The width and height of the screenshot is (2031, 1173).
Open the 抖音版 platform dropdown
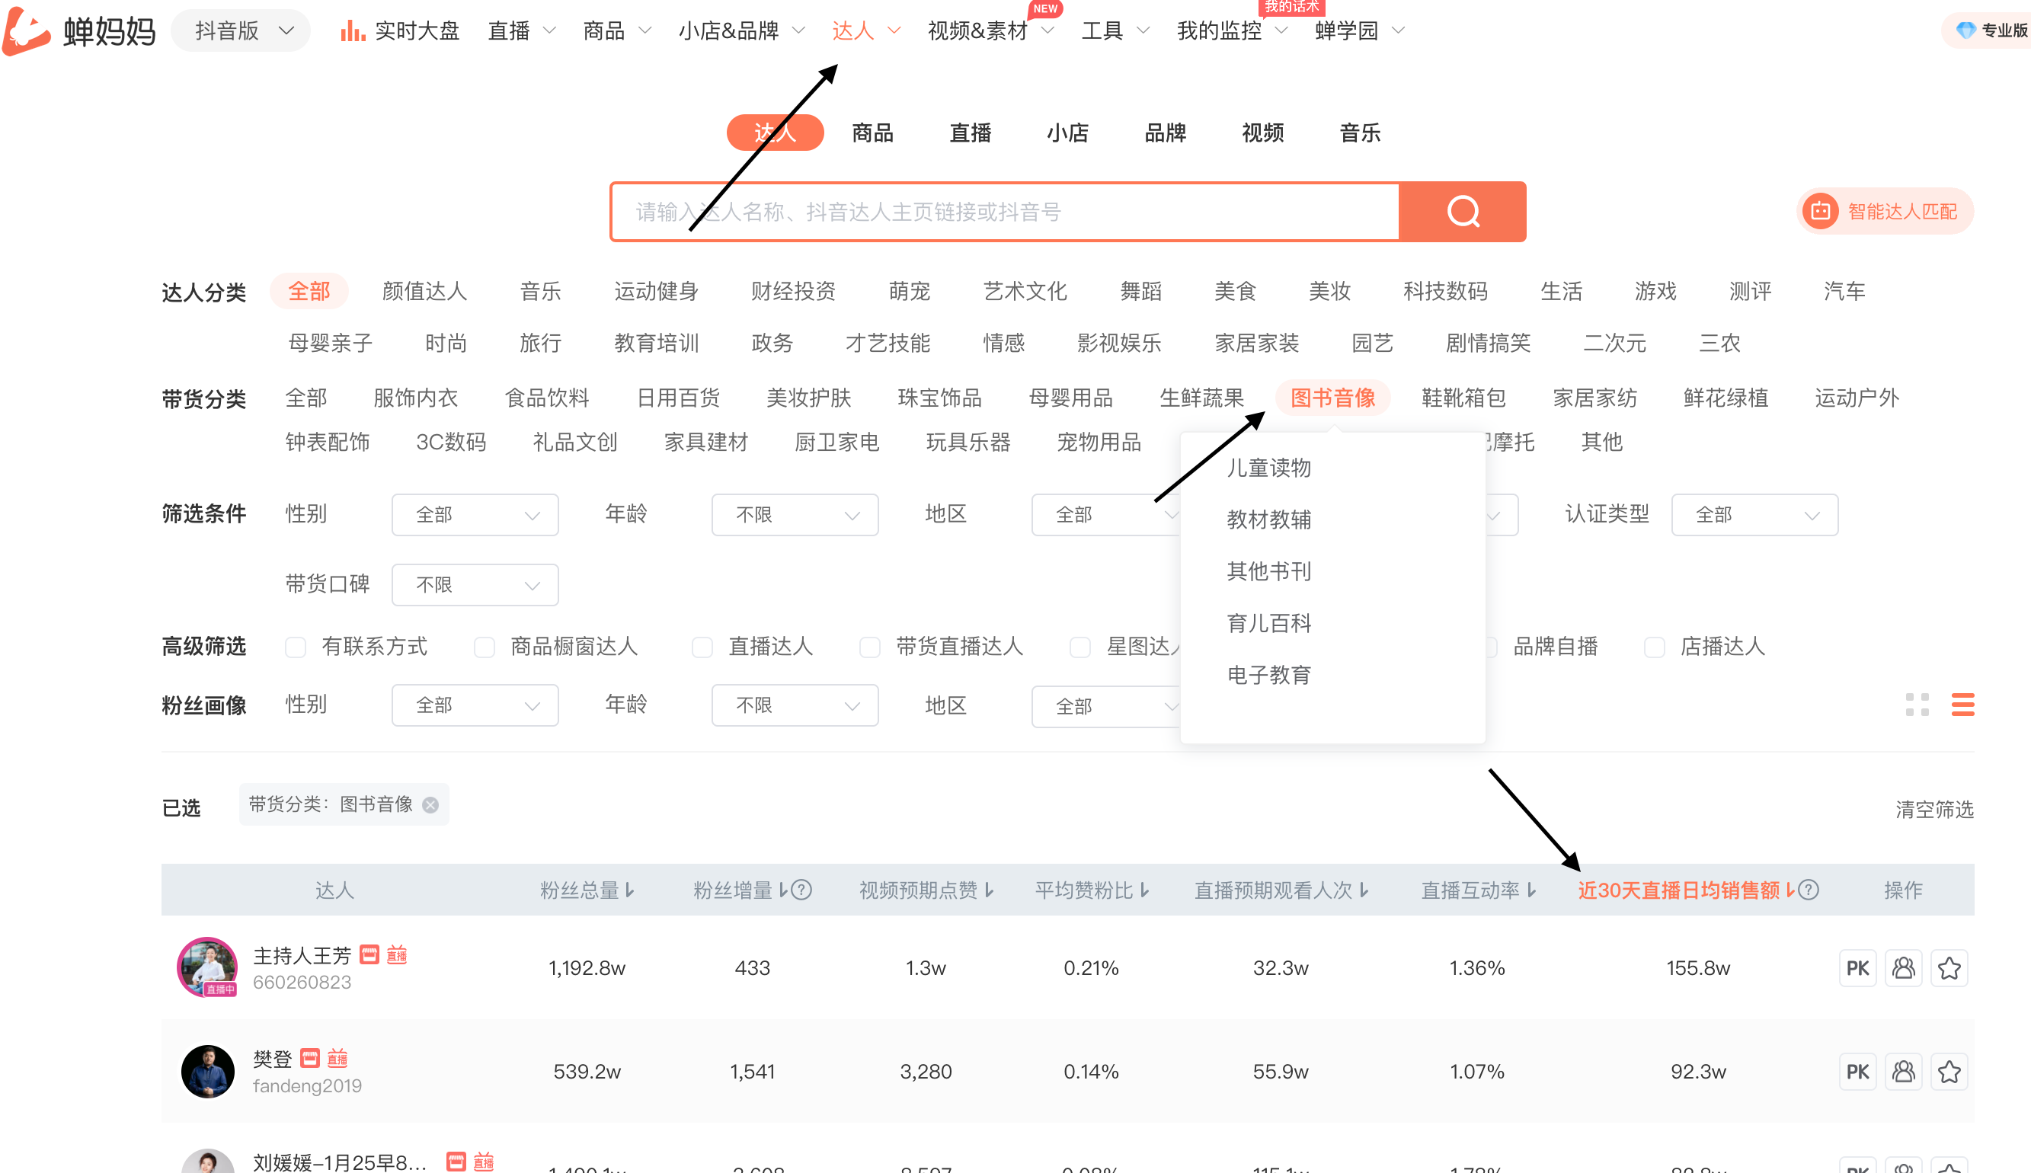point(241,31)
